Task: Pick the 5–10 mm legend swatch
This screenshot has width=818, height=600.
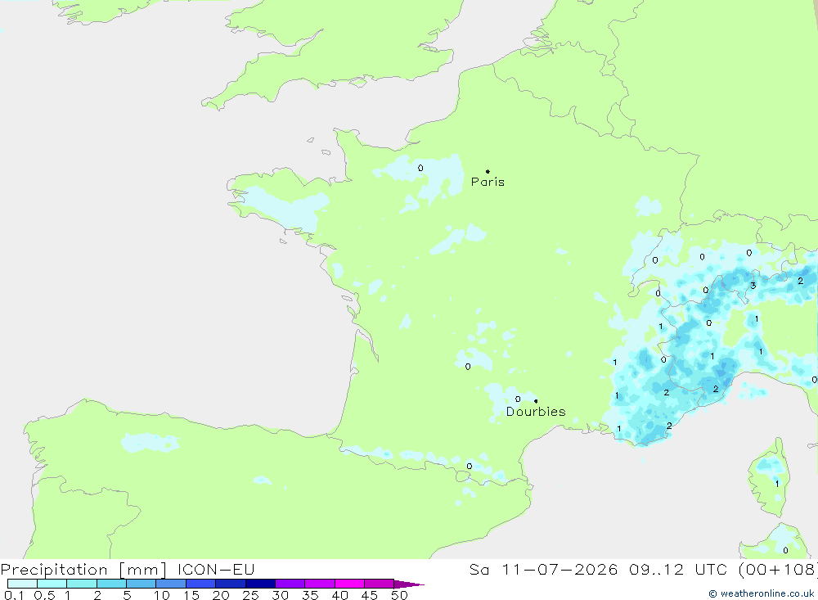Action: pyautogui.click(x=141, y=584)
